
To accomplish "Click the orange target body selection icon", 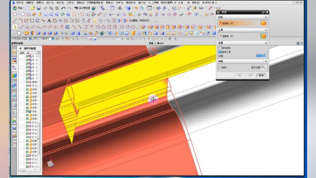I will click(263, 23).
